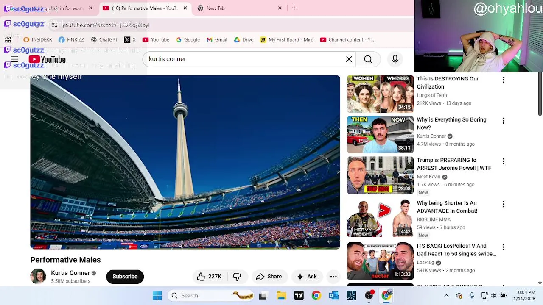Screen dimensions: 543x305
Task: Open the Kurtis Conner channel name link
Action: [70, 273]
